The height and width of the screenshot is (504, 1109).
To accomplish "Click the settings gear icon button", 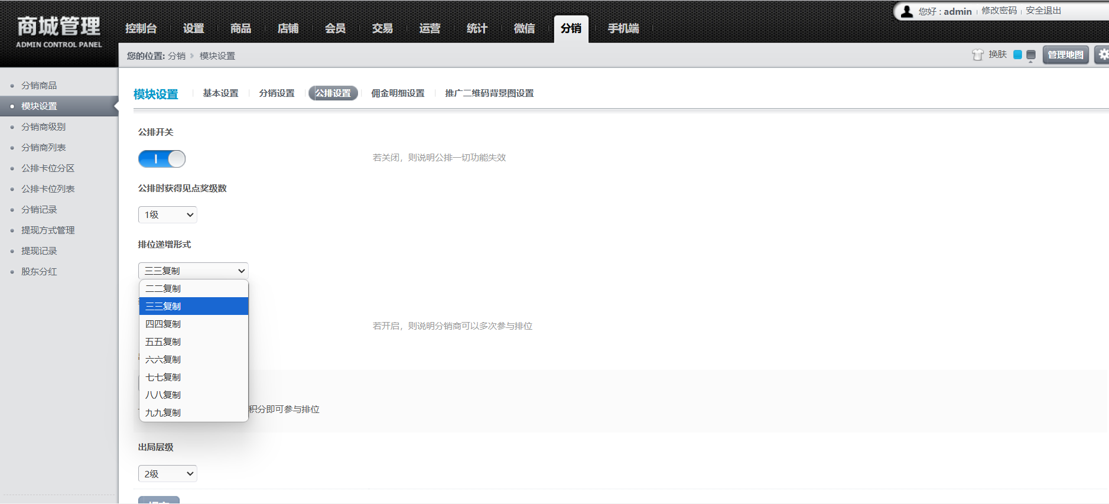I will coord(1103,55).
